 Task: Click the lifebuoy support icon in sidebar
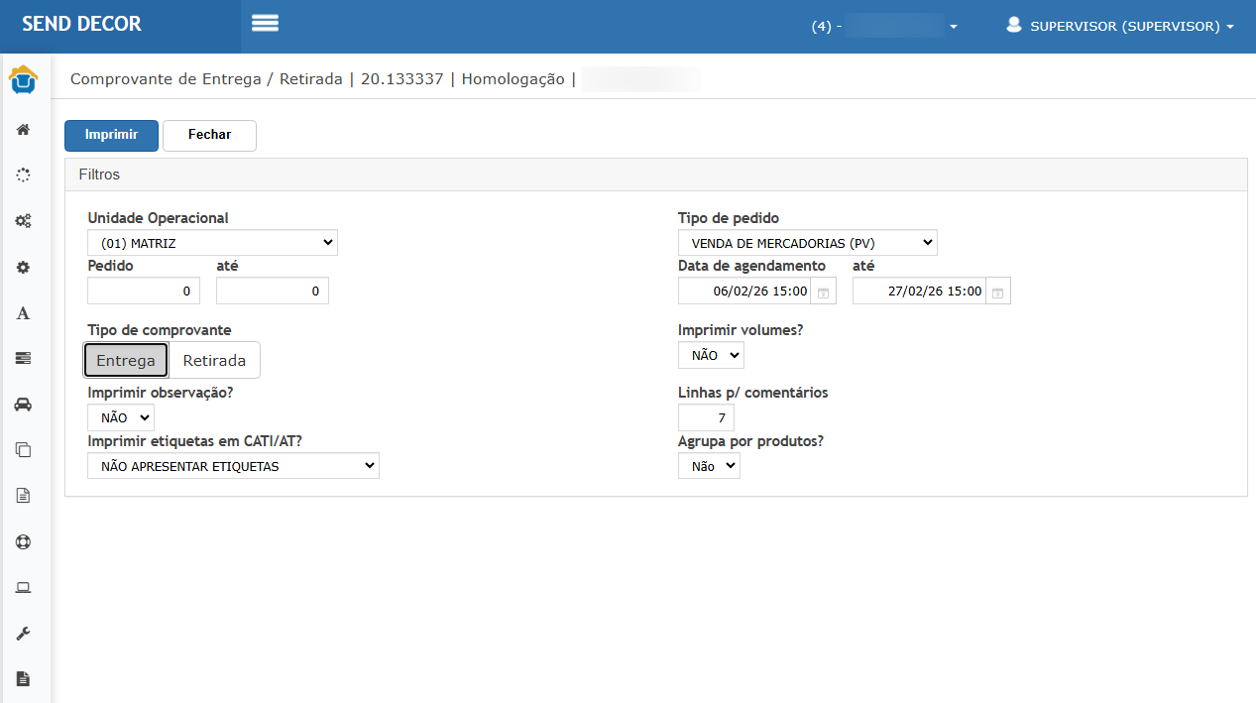tap(23, 542)
